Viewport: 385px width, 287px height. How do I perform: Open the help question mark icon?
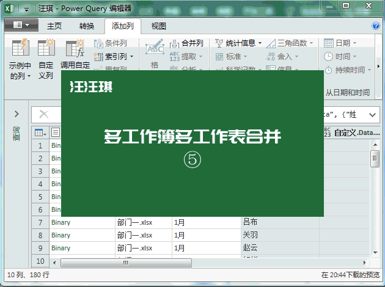point(376,26)
